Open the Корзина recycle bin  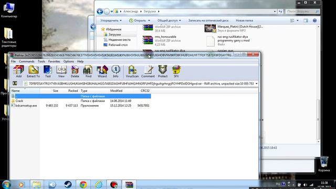pyautogui.click(x=324, y=164)
